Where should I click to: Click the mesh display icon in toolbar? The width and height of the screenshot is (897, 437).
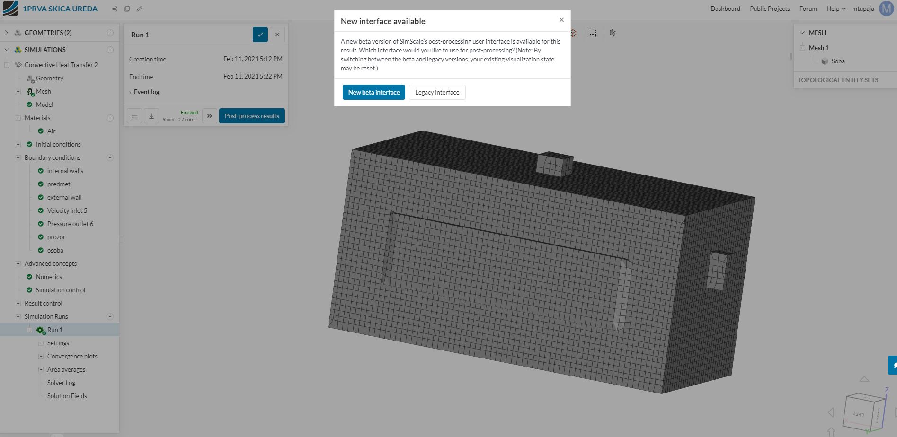click(613, 33)
